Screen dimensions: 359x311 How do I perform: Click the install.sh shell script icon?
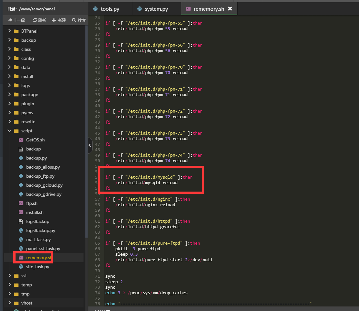click(x=21, y=212)
